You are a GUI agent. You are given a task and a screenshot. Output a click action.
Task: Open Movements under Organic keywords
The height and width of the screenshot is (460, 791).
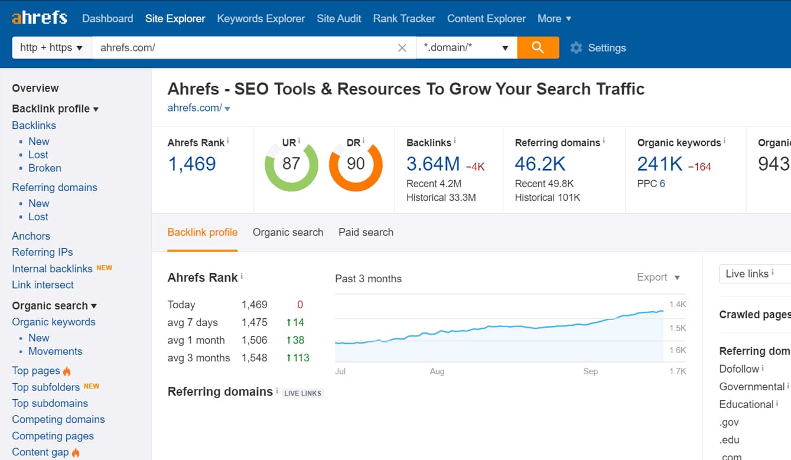pos(56,351)
